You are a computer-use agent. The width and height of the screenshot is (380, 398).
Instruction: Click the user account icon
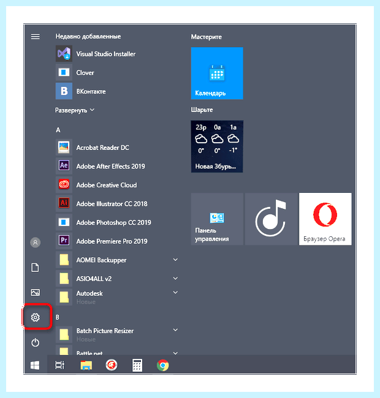pos(36,242)
